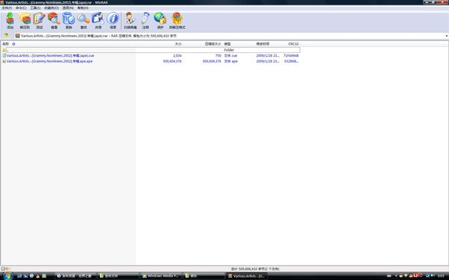Image resolution: width=449 pixels, height=280 pixels.
Task: Sort by the Packed Size (压缩后大小) column
Action: point(213,44)
